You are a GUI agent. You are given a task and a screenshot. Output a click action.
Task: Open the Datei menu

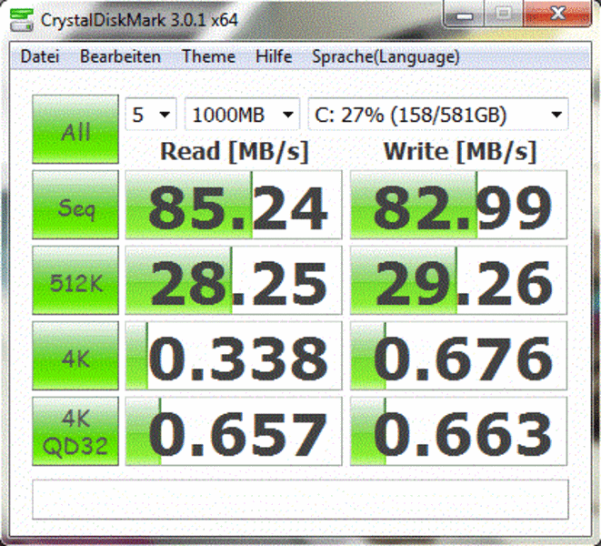pos(40,56)
